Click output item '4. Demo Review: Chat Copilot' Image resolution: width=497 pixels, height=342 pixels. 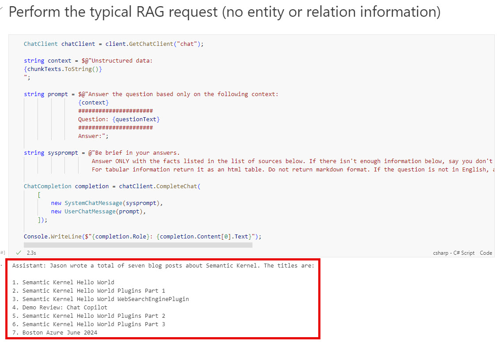tap(60, 308)
